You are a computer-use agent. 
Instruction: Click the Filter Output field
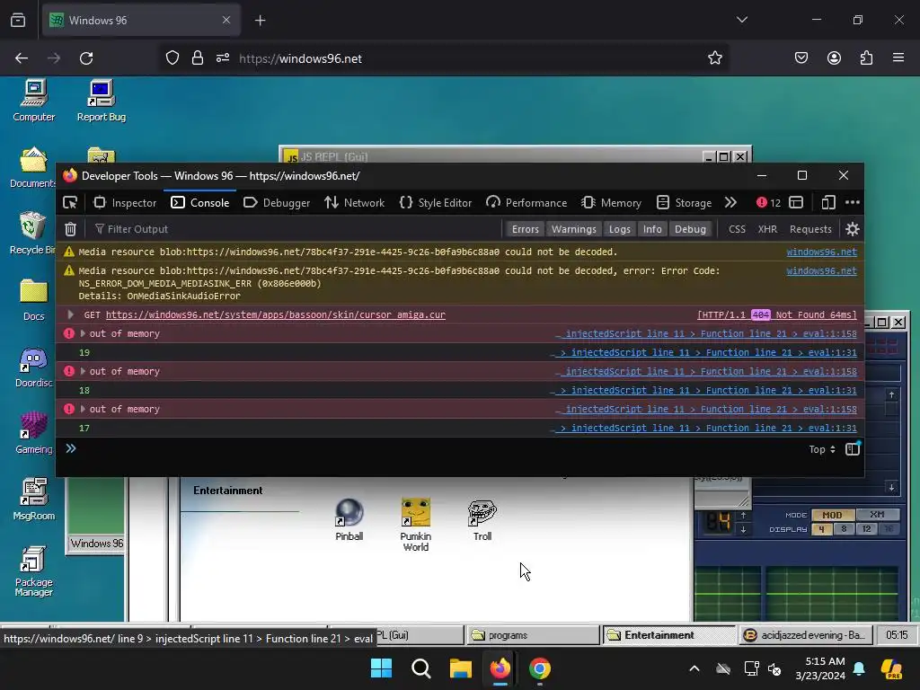pos(296,229)
